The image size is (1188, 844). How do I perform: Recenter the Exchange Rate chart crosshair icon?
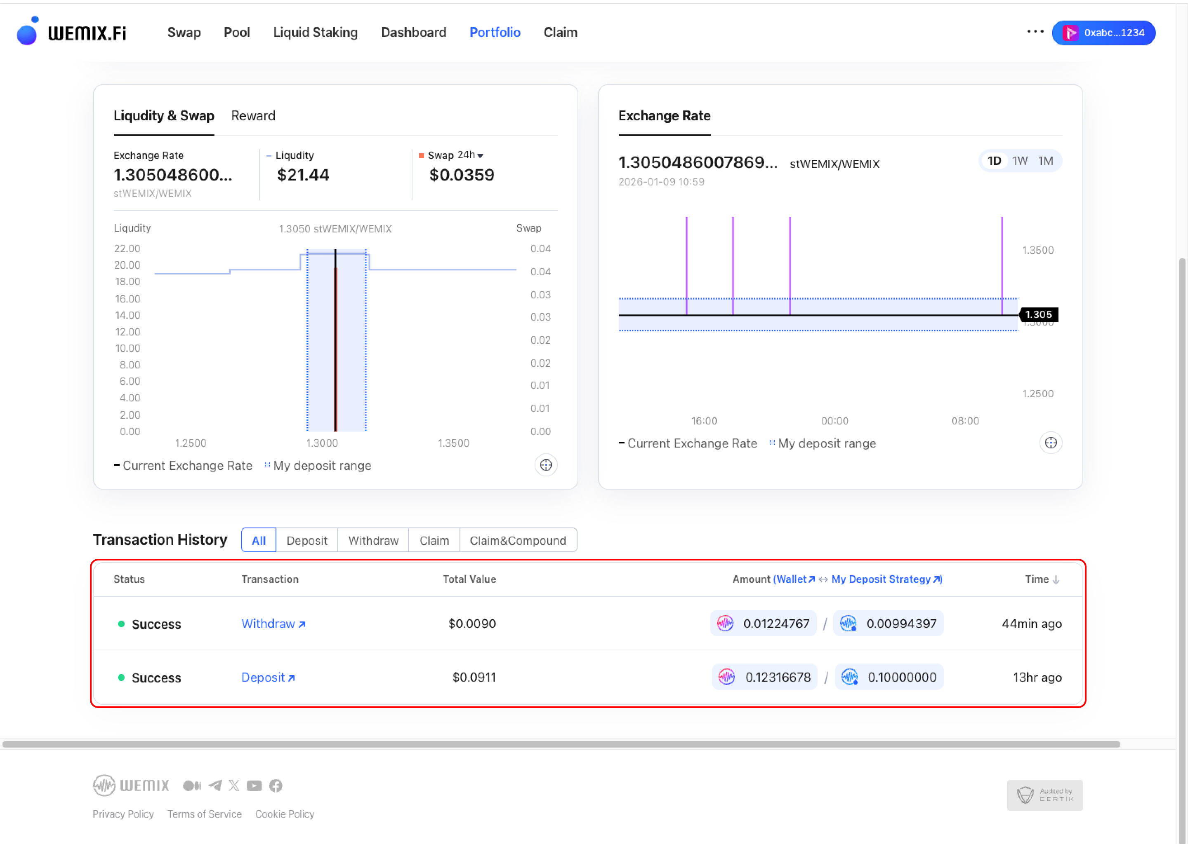click(1050, 443)
